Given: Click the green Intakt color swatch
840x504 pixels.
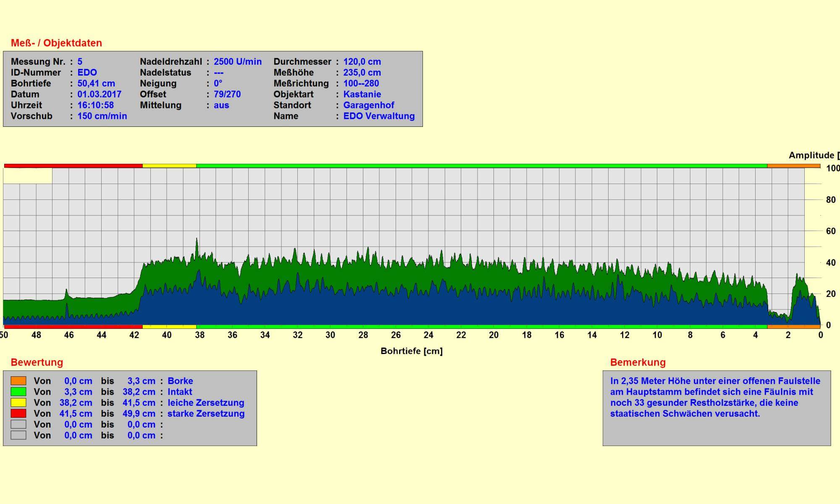Looking at the screenshot, I should pyautogui.click(x=18, y=391).
